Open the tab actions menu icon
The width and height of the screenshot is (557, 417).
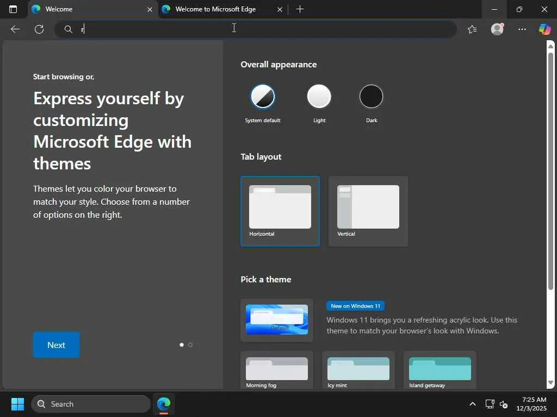(x=13, y=9)
